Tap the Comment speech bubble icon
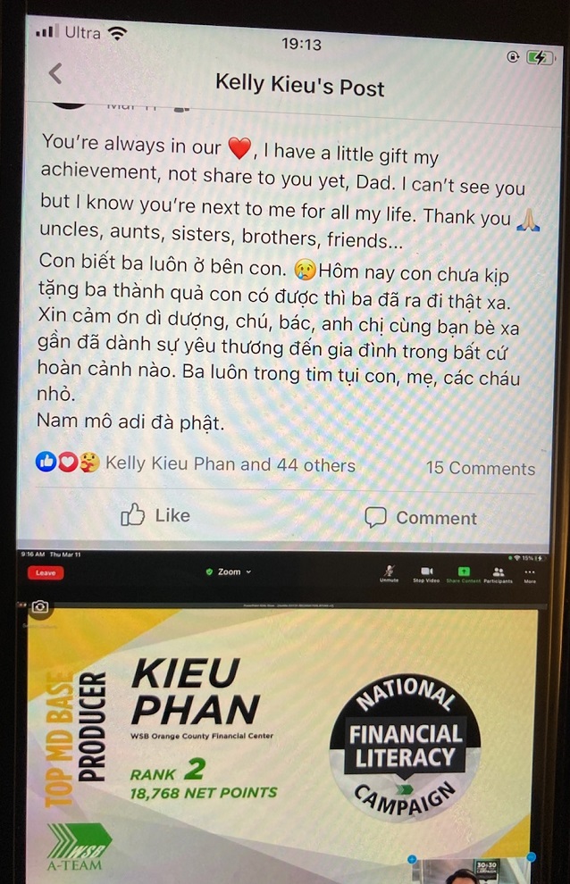This screenshot has height=884, width=570. (x=375, y=516)
